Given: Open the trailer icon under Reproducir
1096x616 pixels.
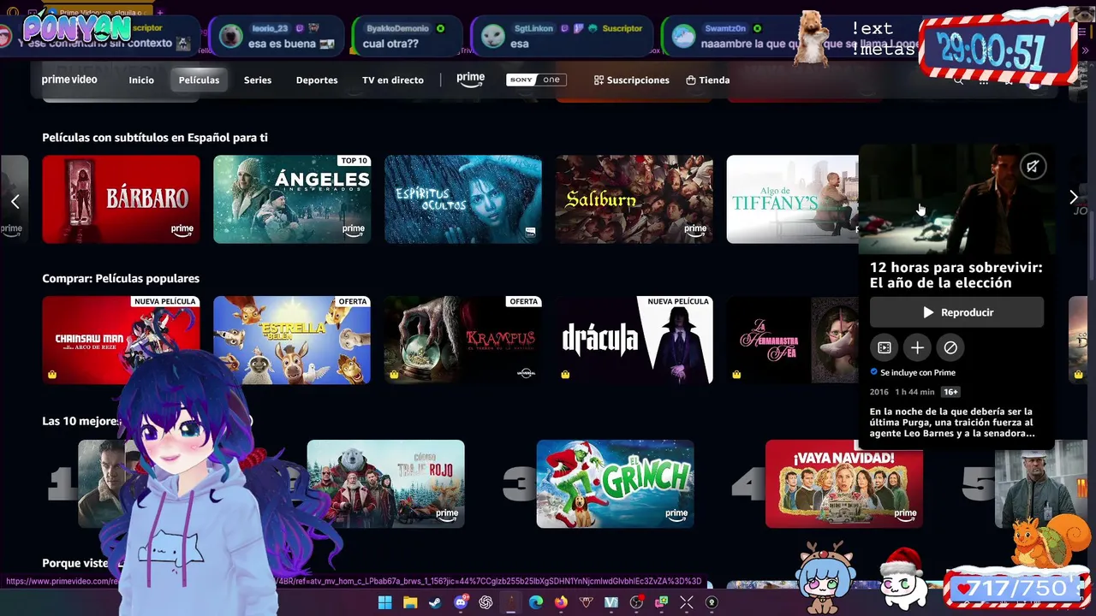Looking at the screenshot, I should pyautogui.click(x=885, y=347).
